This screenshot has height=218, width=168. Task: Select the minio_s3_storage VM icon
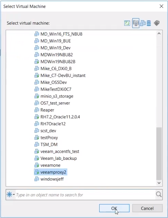pyautogui.click(x=37, y=96)
